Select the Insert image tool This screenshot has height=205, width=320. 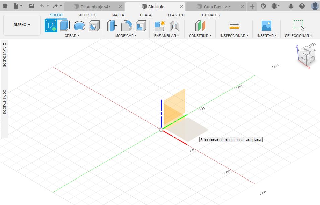tap(266, 26)
